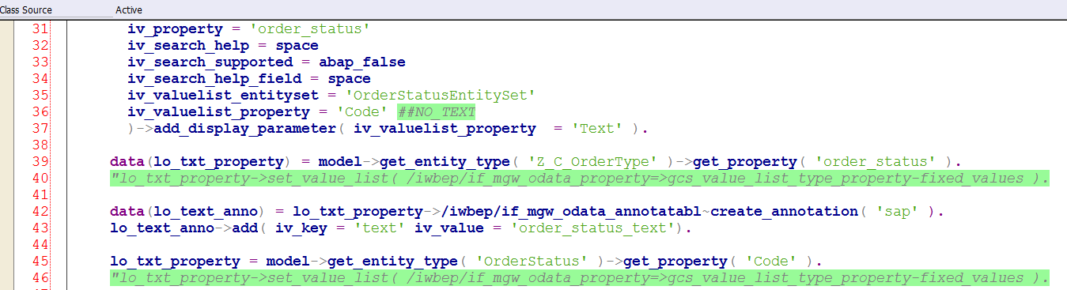Image resolution: width=1067 pixels, height=290 pixels.
Task: Click the 'Text' string literal on line 37
Action: 597,129
